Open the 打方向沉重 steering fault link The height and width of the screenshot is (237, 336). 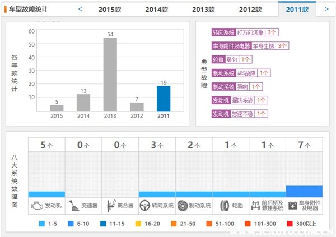coord(250,32)
